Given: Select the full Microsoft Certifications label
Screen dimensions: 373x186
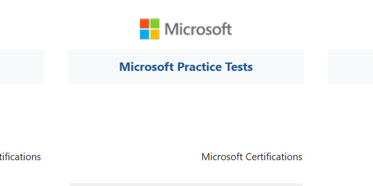Looking at the screenshot, I should pos(251,157).
